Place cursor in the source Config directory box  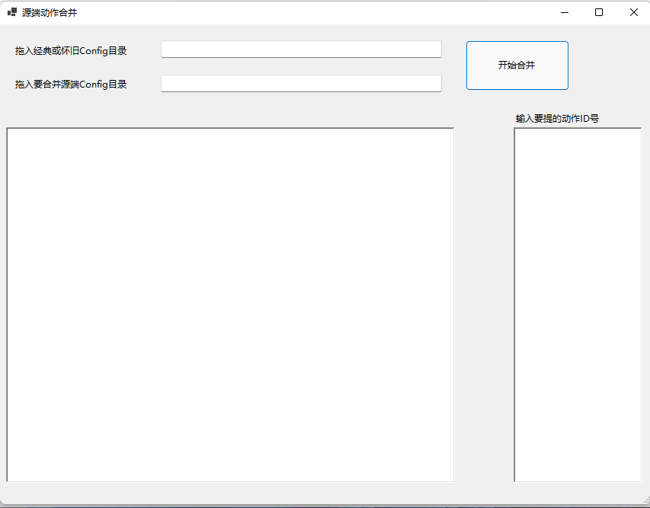coord(301,84)
